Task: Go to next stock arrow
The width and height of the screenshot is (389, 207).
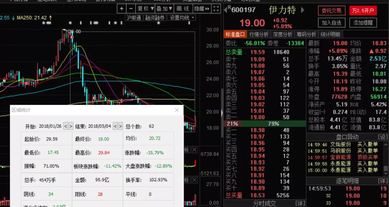Action: (x=303, y=10)
